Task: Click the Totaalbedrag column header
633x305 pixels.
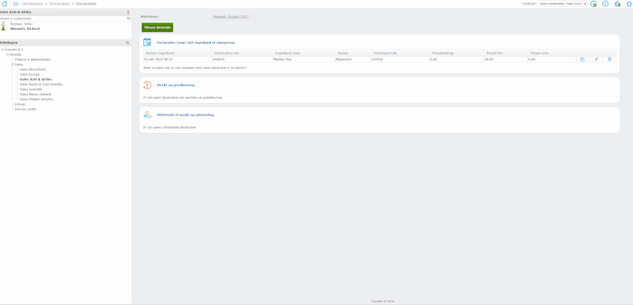Action: click(x=456, y=53)
